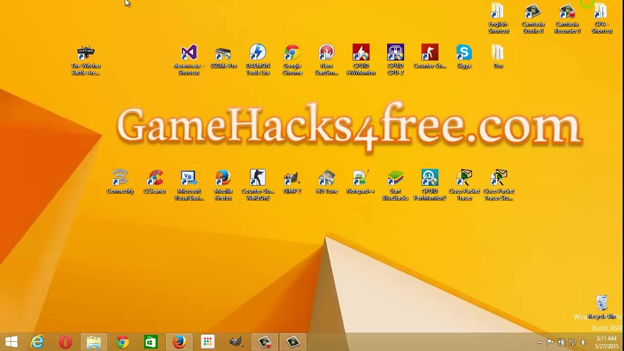The height and width of the screenshot is (351, 624).
Task: Select the CCleaner desktop icon
Action: click(155, 182)
